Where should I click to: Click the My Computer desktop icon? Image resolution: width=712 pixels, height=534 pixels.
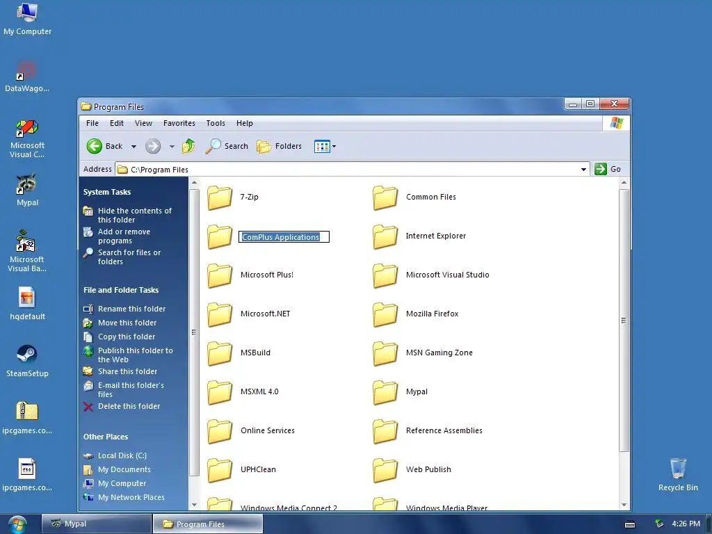27,13
